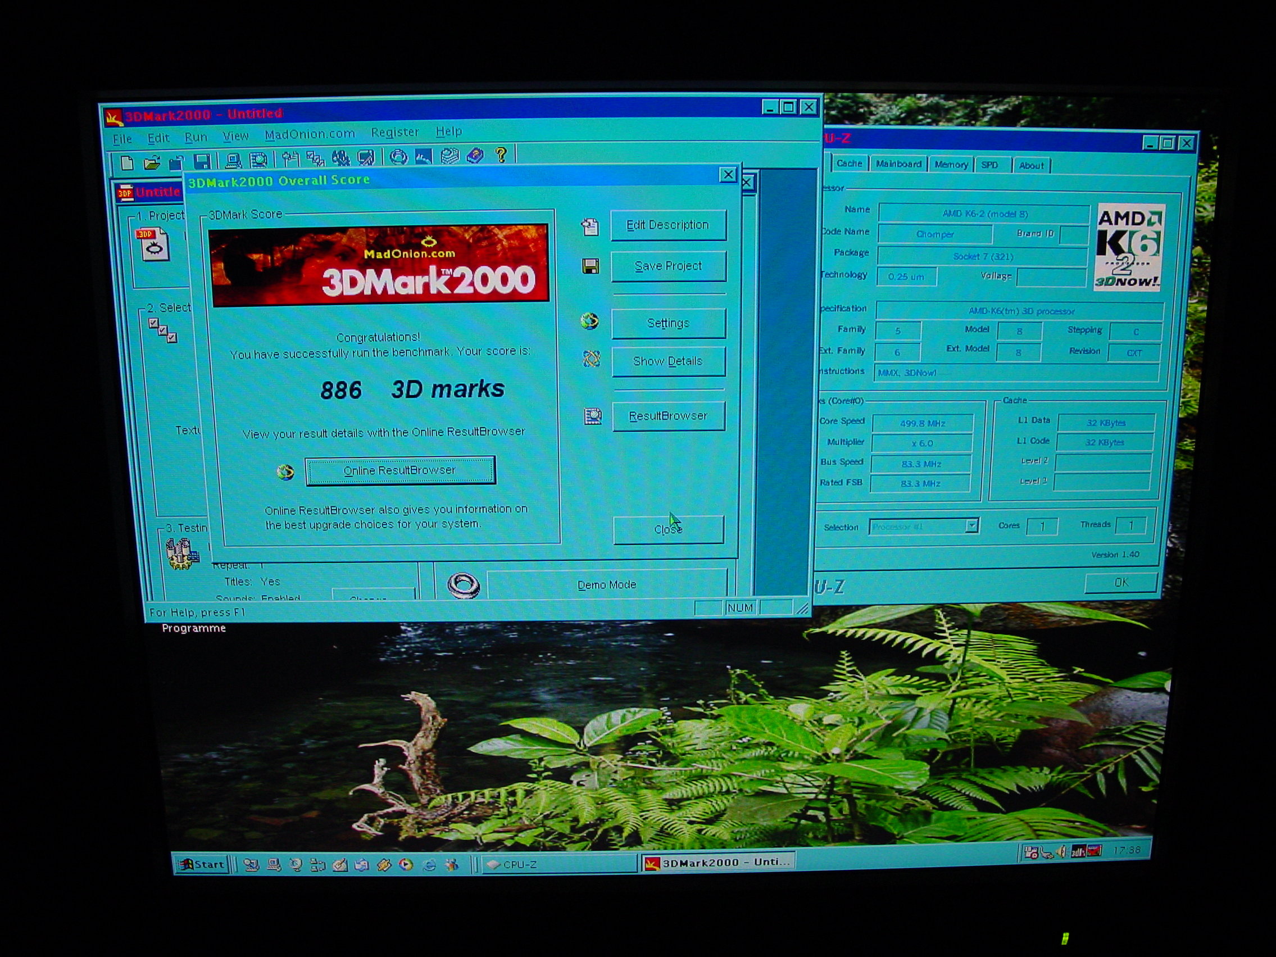Click the Windows Media Player quick launch icon
Viewport: 1276px width, 957px height.
pyautogui.click(x=406, y=865)
